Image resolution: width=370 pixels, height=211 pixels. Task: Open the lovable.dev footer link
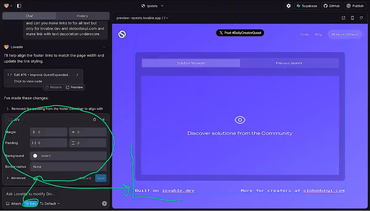coord(178,190)
